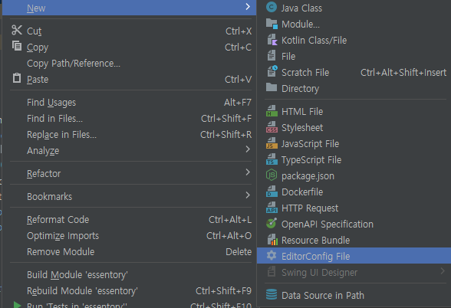Click the package.json Node icon

[x=272, y=175]
